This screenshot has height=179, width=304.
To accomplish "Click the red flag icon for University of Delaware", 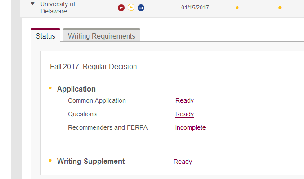I will click(121, 8).
